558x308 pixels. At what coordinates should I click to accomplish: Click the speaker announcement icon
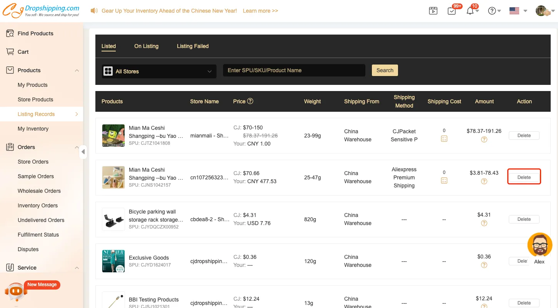tap(94, 11)
